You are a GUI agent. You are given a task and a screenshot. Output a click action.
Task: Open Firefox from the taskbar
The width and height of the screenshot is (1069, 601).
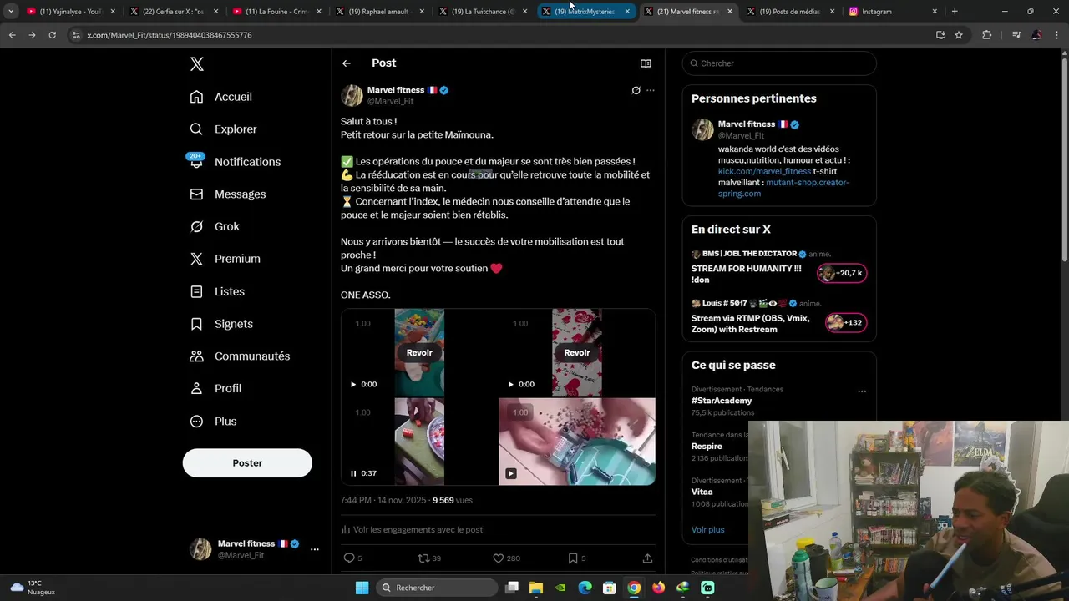point(658,588)
